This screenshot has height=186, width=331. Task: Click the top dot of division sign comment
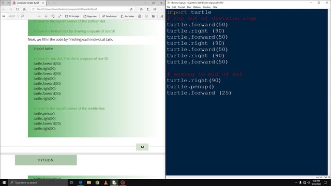pyautogui.click(x=212, y=19)
